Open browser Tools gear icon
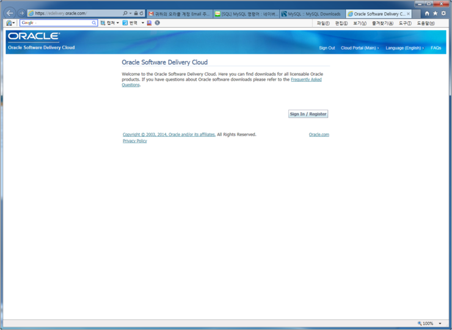Image resolution: width=452 pixels, height=330 pixels. pos(443,13)
